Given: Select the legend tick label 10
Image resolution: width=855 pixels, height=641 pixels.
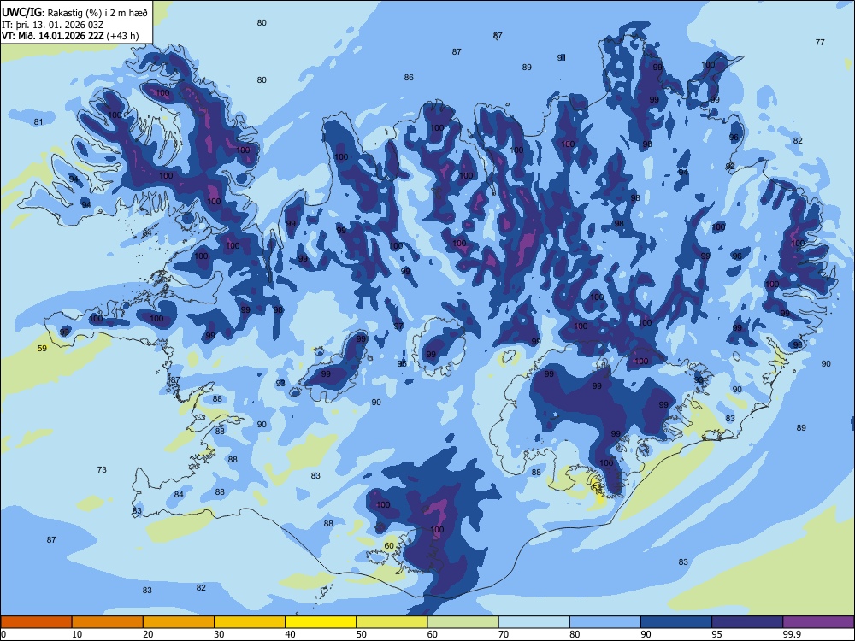Looking at the screenshot, I should (77, 634).
